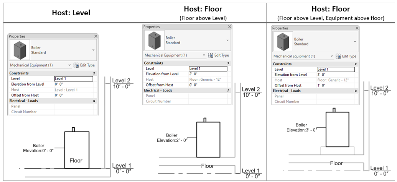The image size is (397, 182).
Task: Click Panel row in Host: Level Properties panel
Action: point(53,106)
